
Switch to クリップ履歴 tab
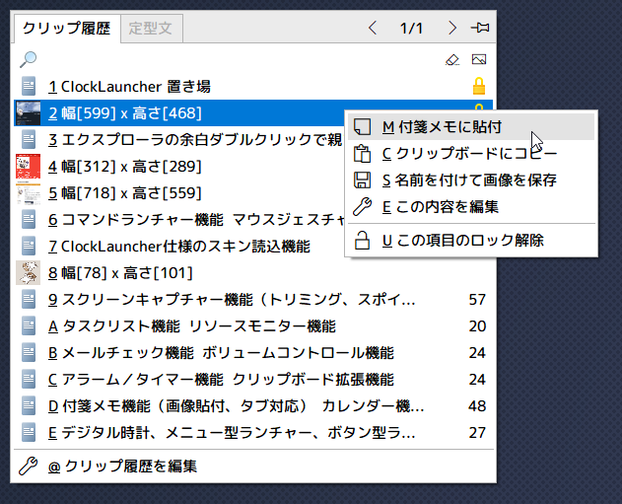67,29
